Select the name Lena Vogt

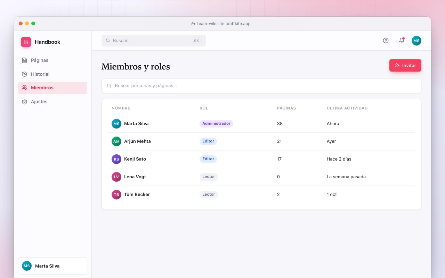click(x=135, y=177)
